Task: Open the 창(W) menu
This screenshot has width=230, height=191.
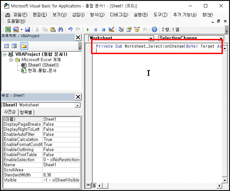Action: pyautogui.click(x=208, y=15)
